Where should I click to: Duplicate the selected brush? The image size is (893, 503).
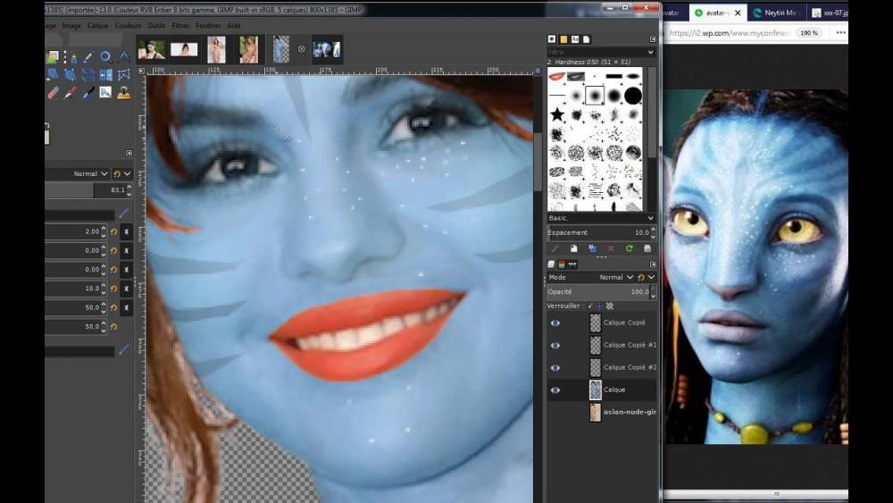(x=592, y=248)
